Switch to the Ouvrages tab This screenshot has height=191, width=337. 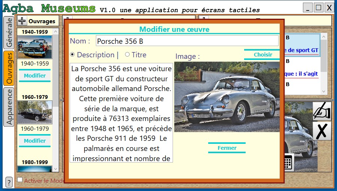[9, 68]
